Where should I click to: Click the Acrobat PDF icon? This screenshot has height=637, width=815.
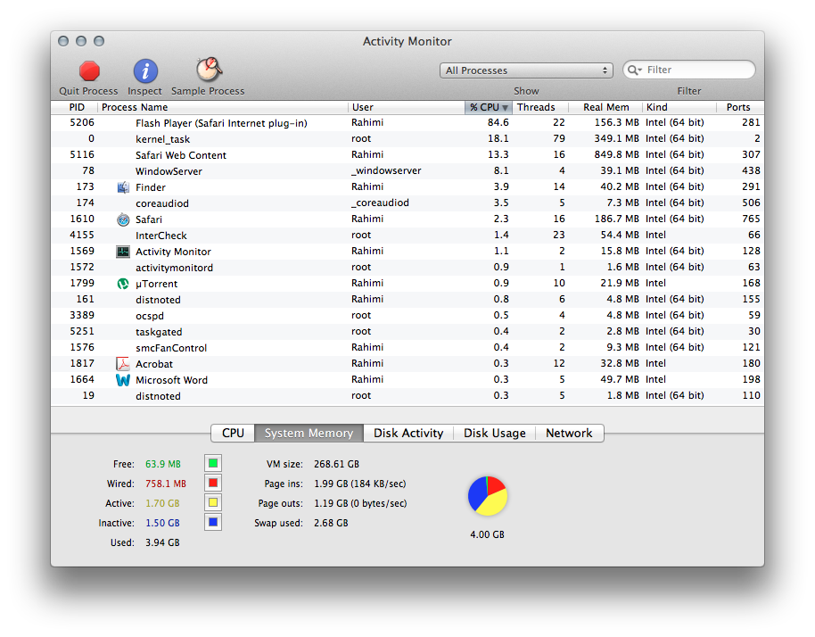pyautogui.click(x=123, y=364)
